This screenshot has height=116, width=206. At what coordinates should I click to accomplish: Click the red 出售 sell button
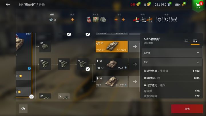[187, 109]
